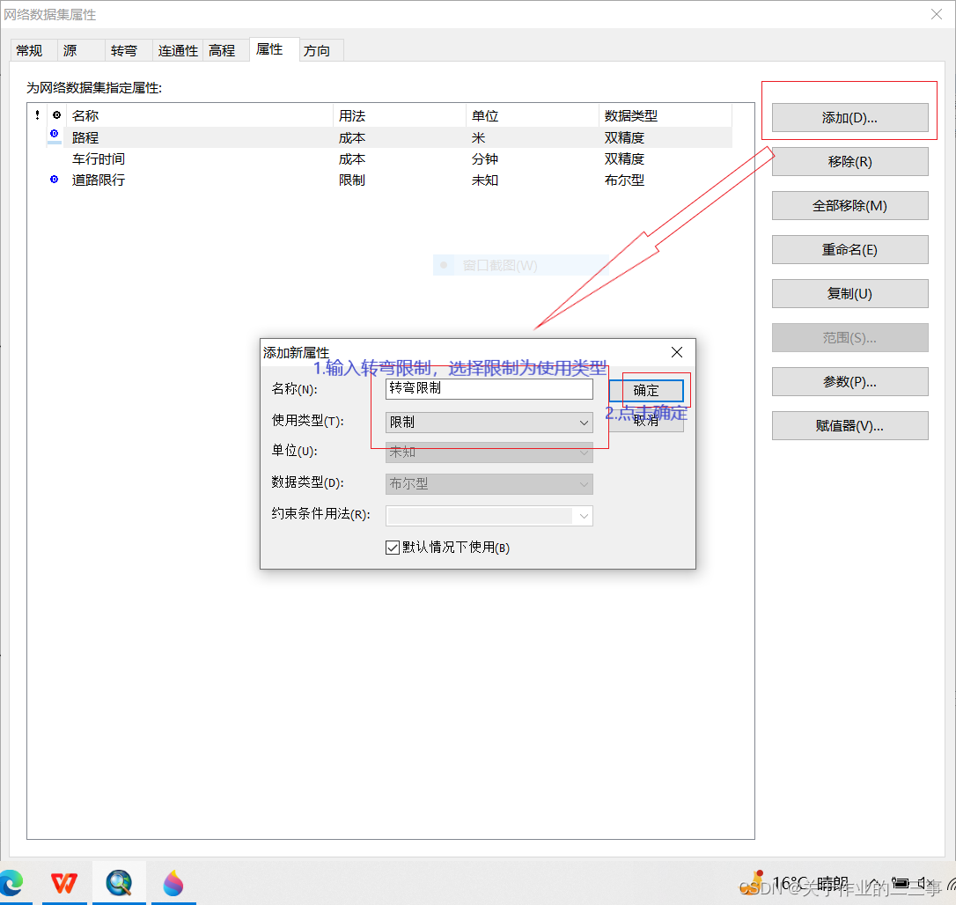Click the 限制 usage cell of 道路限行
This screenshot has width=956, height=905.
click(x=352, y=180)
